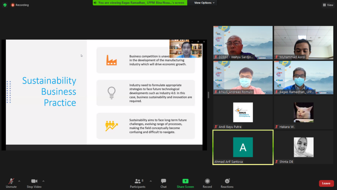Start recording with the Record button
Image resolution: width=337 pixels, height=190 pixels.
(207, 181)
